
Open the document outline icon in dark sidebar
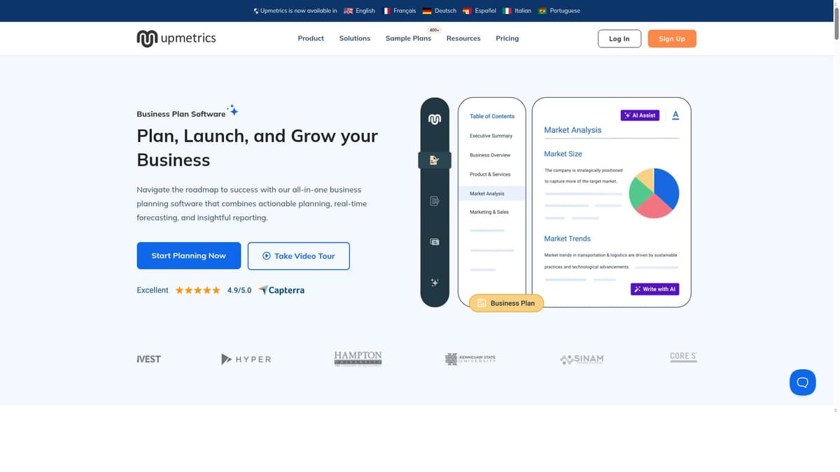coord(434,200)
